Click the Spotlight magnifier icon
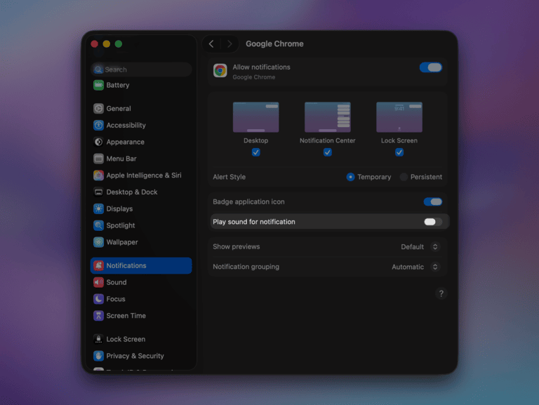This screenshot has height=405, width=539. (98, 225)
